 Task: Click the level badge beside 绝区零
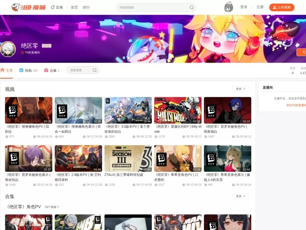(x=46, y=46)
